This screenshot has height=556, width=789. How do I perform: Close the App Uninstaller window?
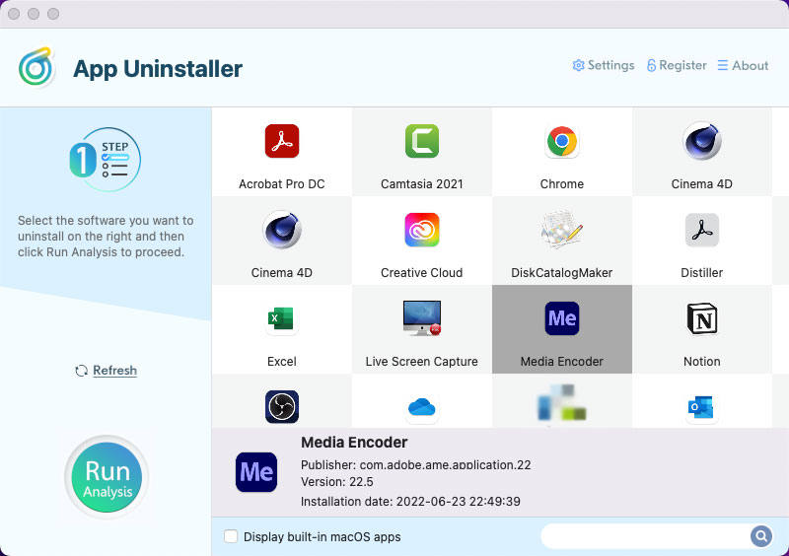click(14, 14)
